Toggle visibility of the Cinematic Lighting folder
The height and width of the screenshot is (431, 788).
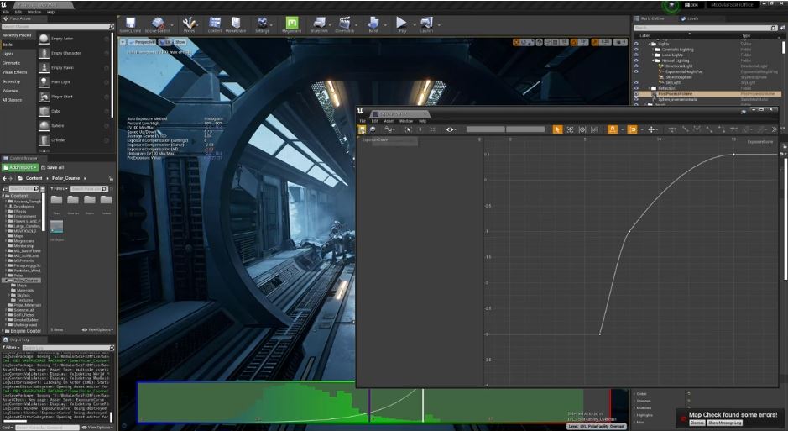[636, 49]
